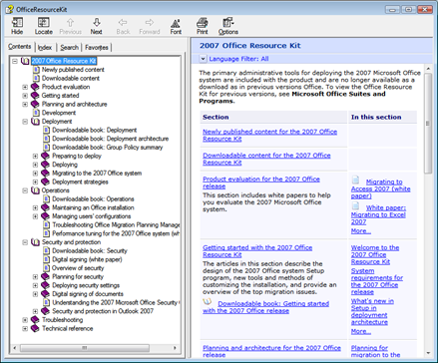Screen dimensions: 438x363
Task: Expand Maintaining an Office installation node
Action: click(x=35, y=207)
